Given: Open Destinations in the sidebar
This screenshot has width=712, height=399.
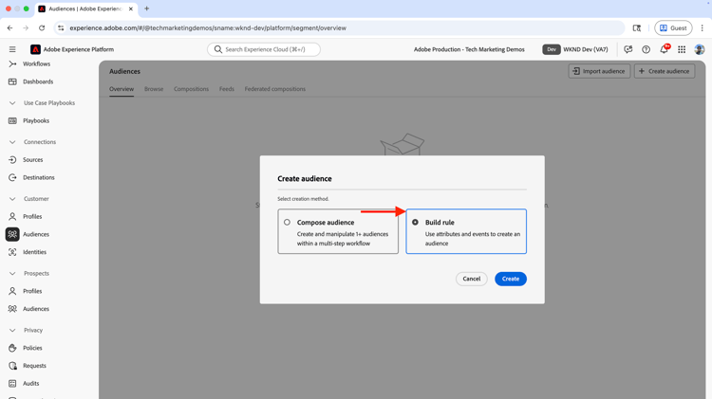Looking at the screenshot, I should coord(39,177).
